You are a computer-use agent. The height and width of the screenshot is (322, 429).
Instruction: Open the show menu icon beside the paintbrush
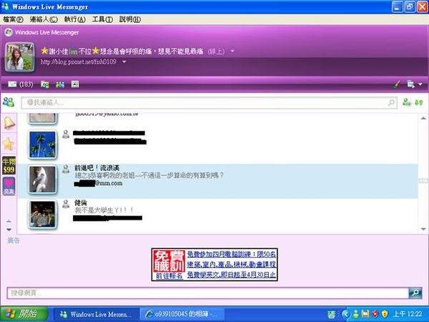[x=410, y=84]
